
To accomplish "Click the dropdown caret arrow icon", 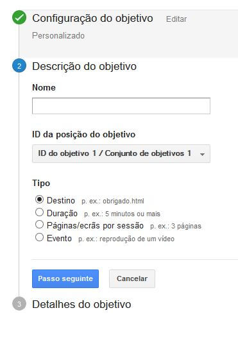I will coord(202,154).
